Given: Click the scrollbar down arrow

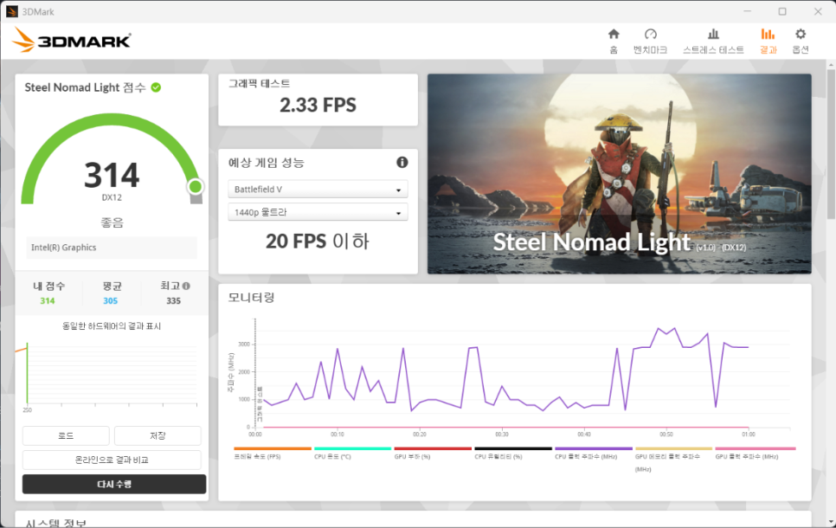Looking at the screenshot, I should tap(831, 522).
